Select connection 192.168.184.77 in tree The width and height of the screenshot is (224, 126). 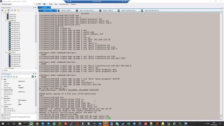(15, 50)
